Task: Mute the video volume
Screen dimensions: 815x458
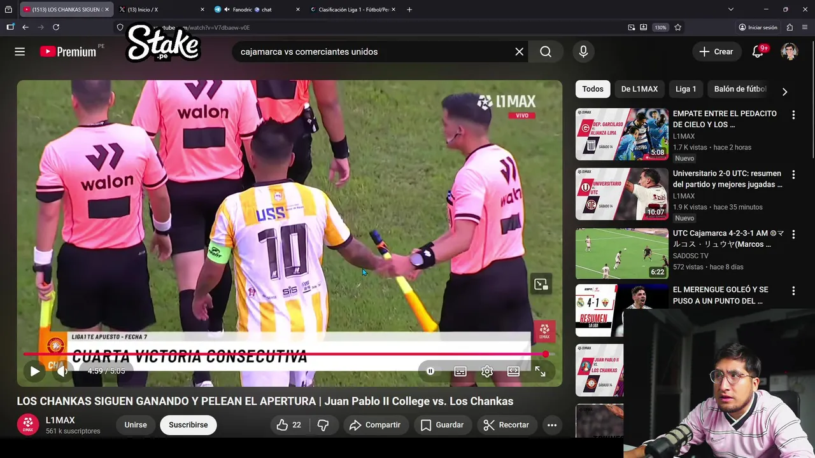Action: [x=62, y=371]
